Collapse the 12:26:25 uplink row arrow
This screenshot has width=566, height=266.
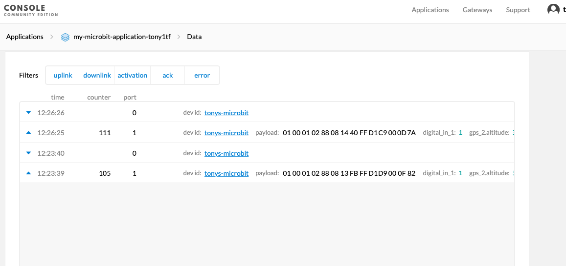[x=28, y=133]
